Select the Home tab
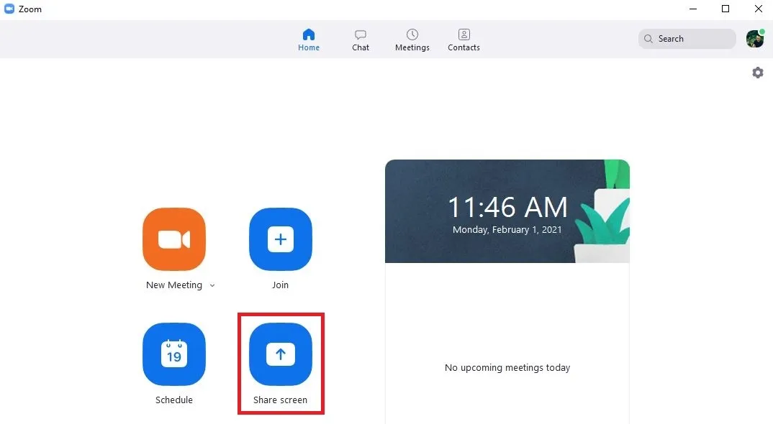This screenshot has width=773, height=424. click(x=309, y=40)
